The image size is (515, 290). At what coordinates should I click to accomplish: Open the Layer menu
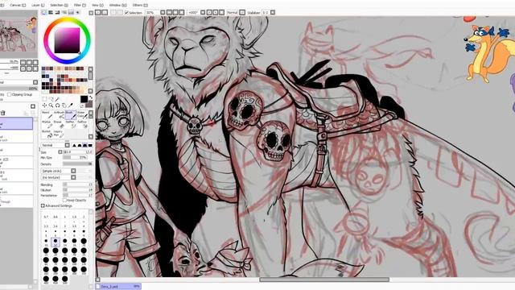tap(38, 6)
